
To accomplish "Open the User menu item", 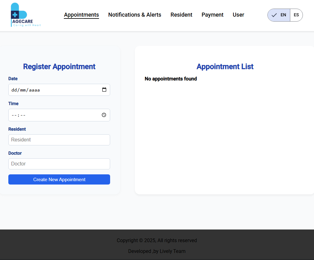I will pyautogui.click(x=238, y=15).
